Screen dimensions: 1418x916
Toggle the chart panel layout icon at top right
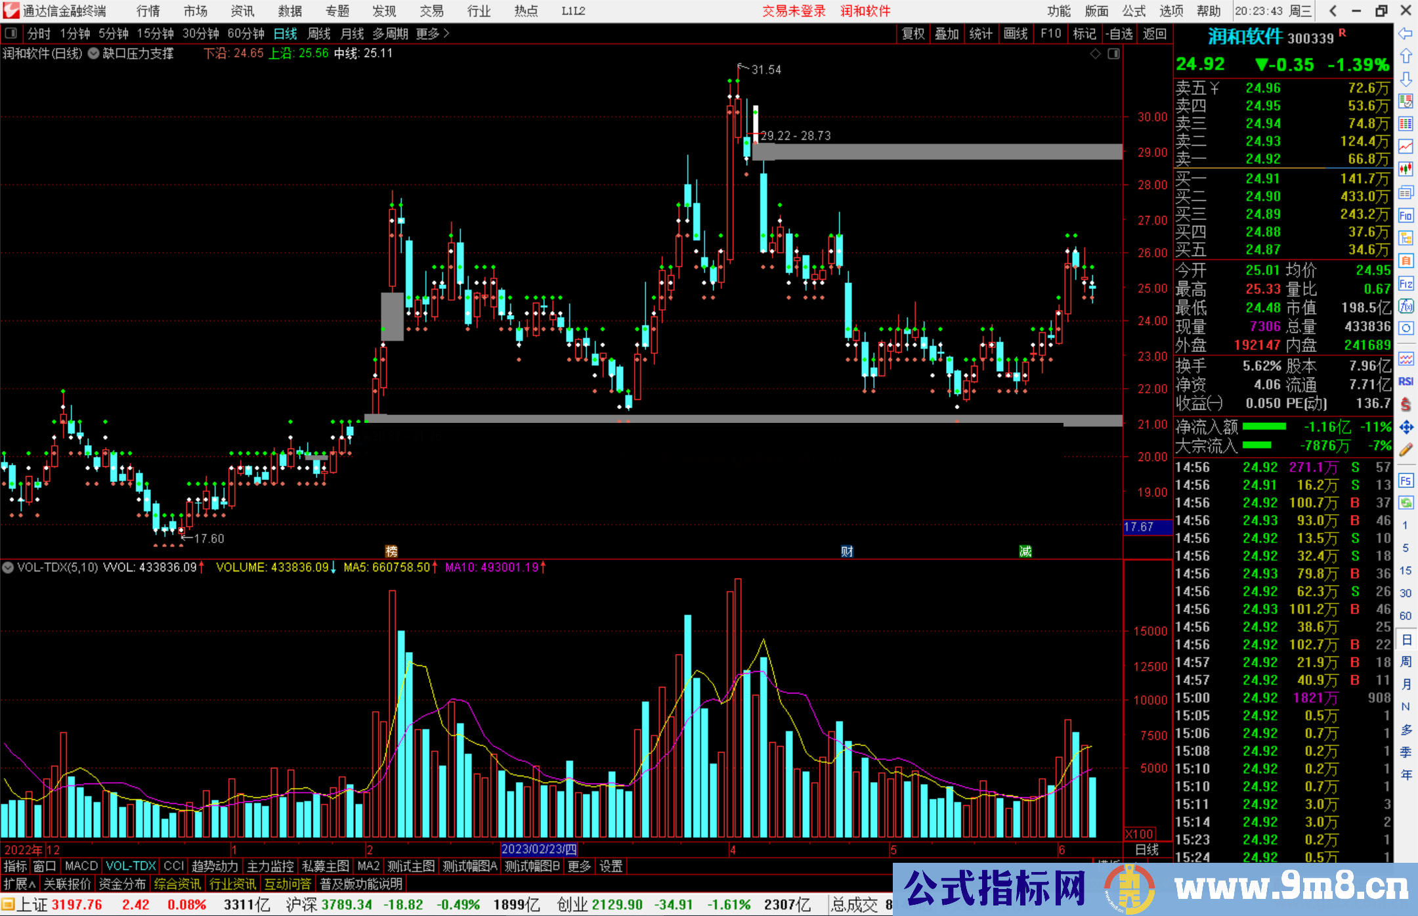(1113, 54)
